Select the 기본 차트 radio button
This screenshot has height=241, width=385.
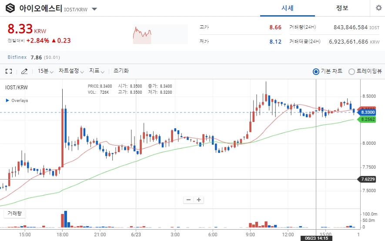[x=316, y=71]
